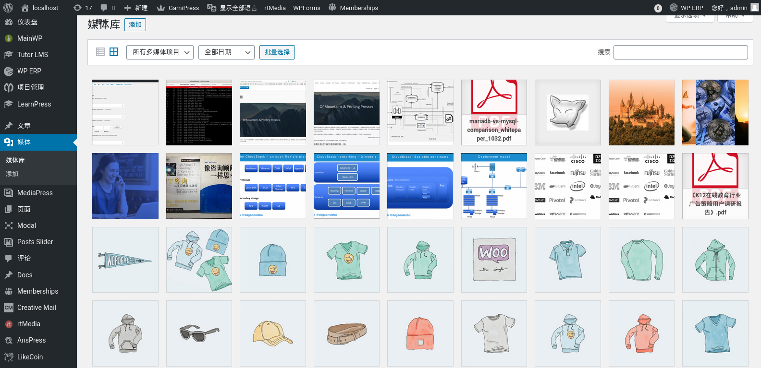The image size is (761, 368).
Task: Switch to grid view icon
Action: [x=114, y=52]
